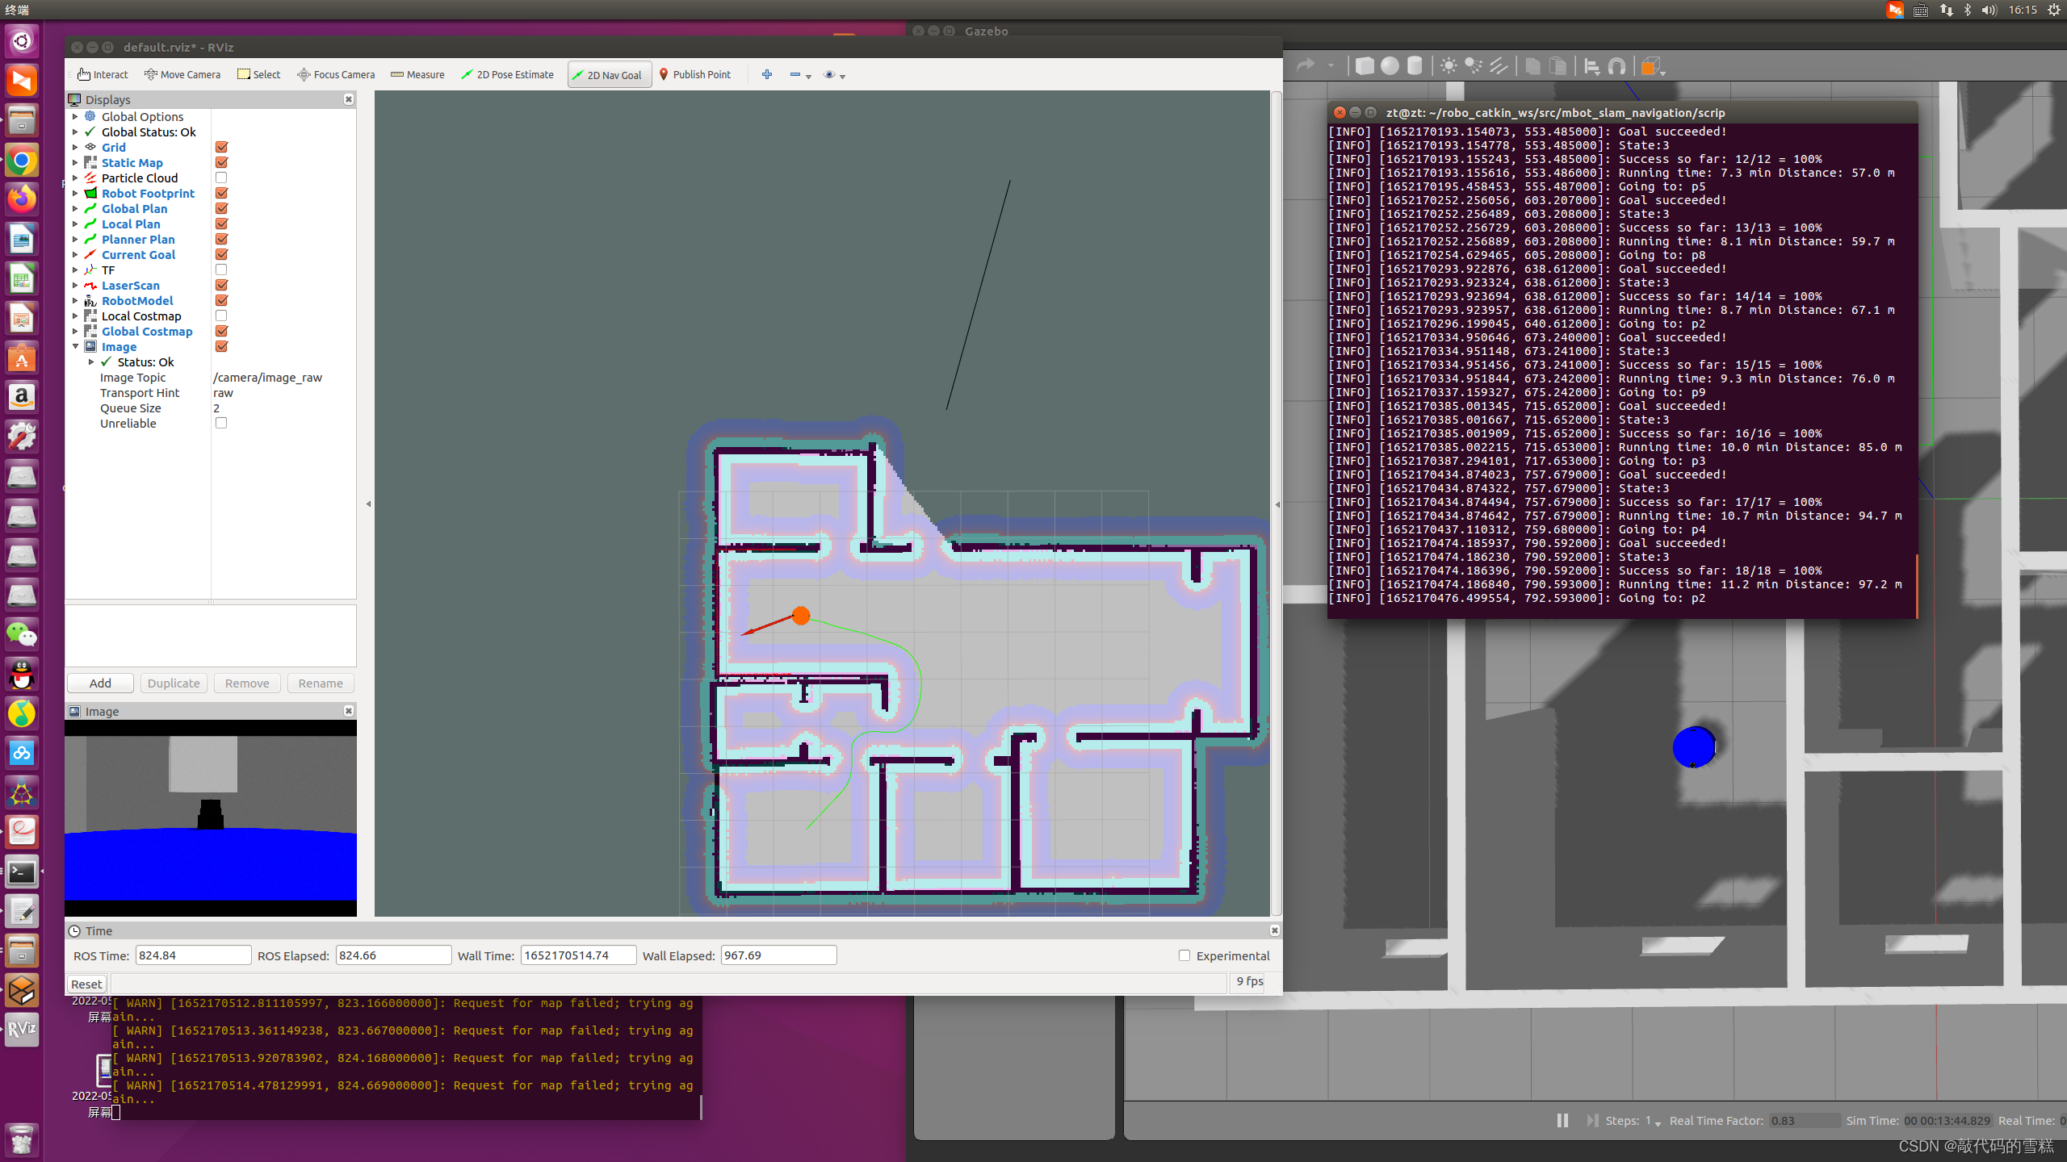This screenshot has width=2067, height=1162.
Task: Step the Gazebo simulation forward
Action: [1591, 1120]
